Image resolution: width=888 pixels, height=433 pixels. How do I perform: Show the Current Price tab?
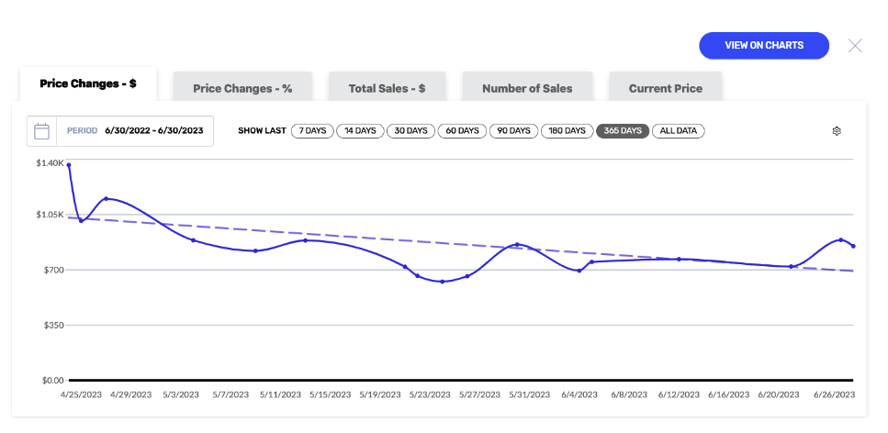[x=666, y=88]
